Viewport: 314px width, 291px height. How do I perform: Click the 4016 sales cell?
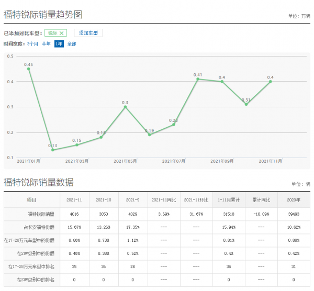click(x=74, y=214)
